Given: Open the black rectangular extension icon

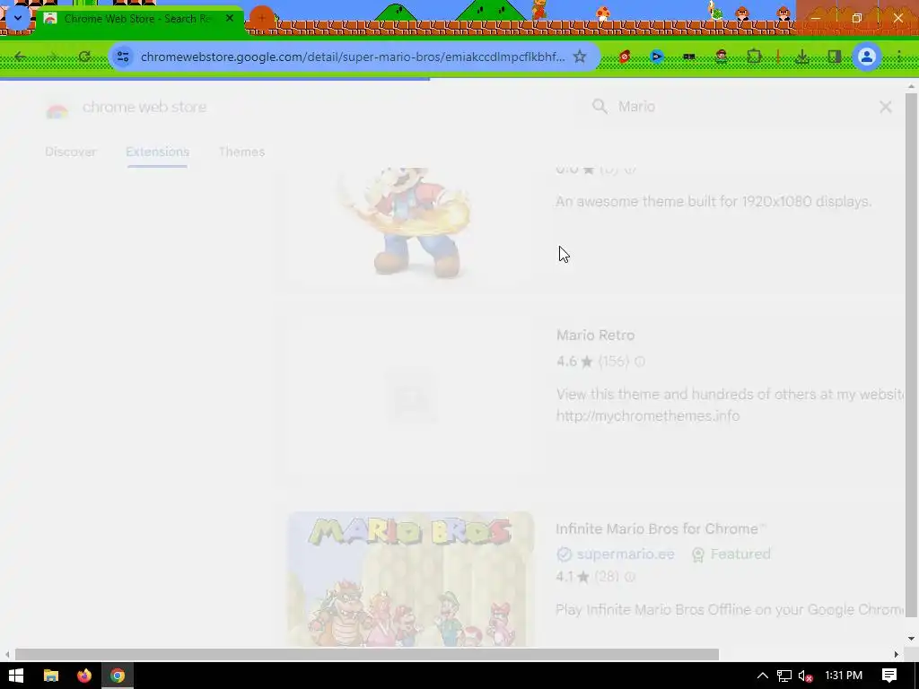Looking at the screenshot, I should click(689, 57).
